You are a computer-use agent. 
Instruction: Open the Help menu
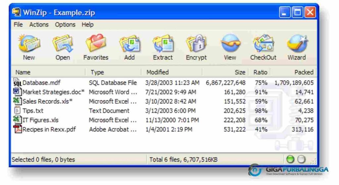click(87, 24)
